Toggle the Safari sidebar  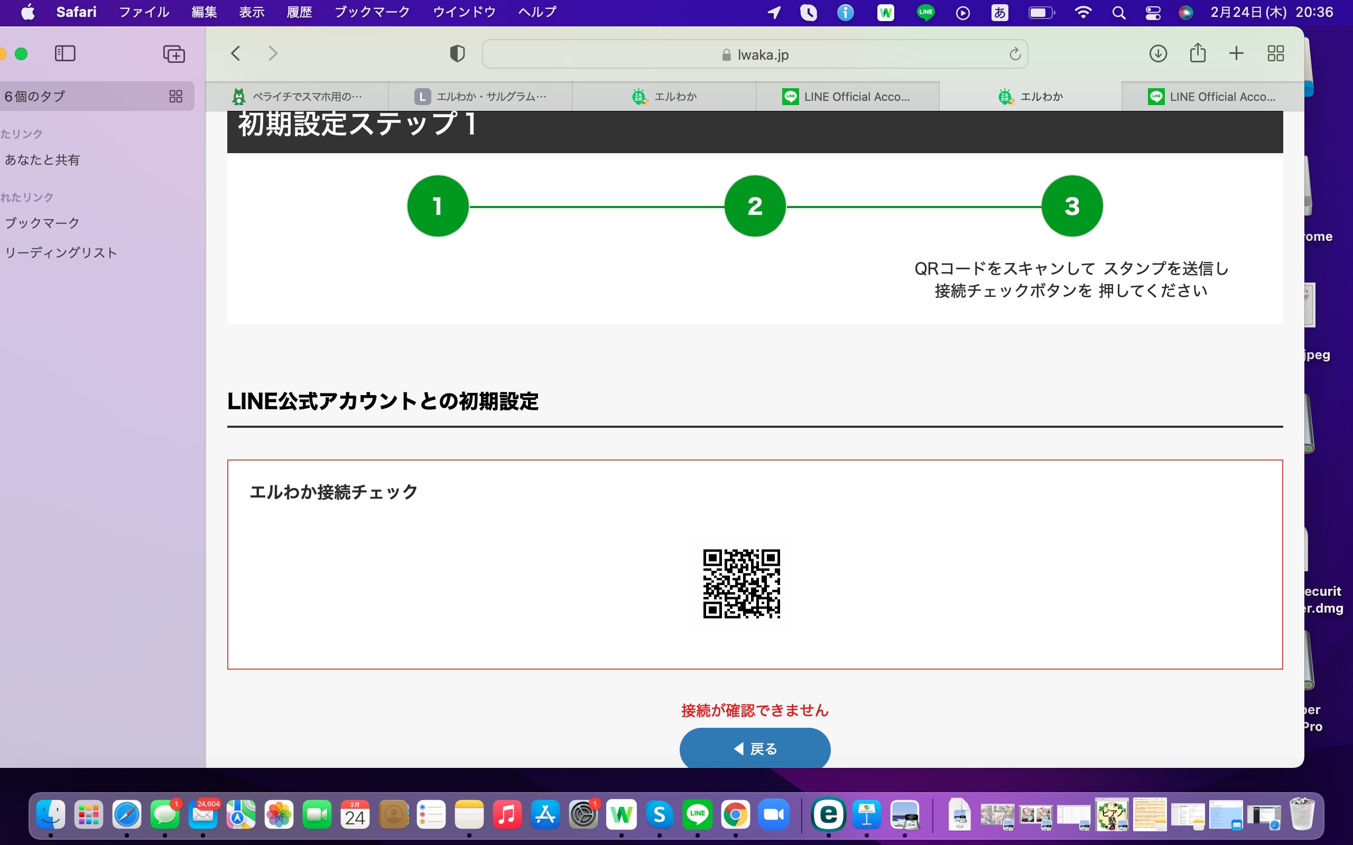click(x=65, y=54)
